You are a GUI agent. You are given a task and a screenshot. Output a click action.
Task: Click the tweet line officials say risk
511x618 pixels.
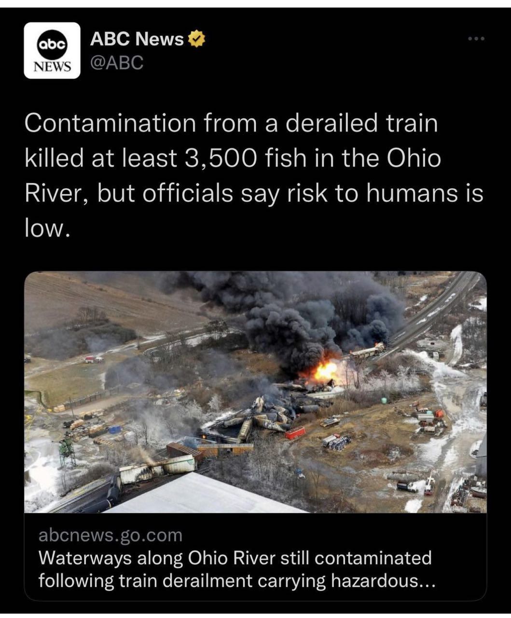coord(253,194)
